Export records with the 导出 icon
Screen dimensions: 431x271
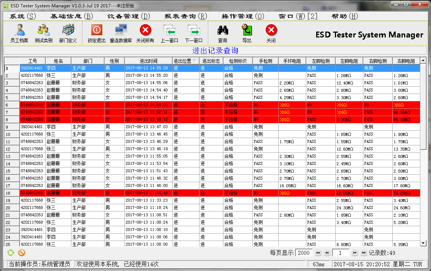click(x=247, y=33)
